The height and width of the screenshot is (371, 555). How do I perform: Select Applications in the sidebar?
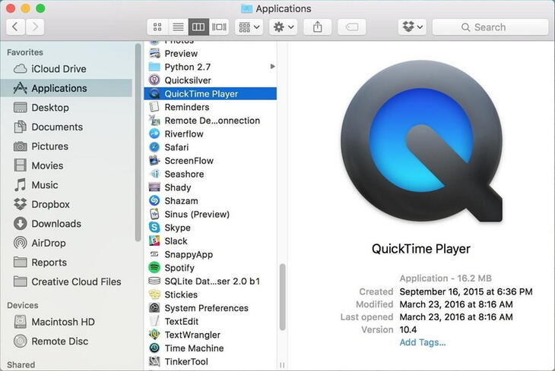coord(66,88)
